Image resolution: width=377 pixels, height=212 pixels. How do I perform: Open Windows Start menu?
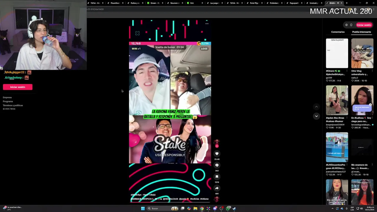click(x=143, y=208)
